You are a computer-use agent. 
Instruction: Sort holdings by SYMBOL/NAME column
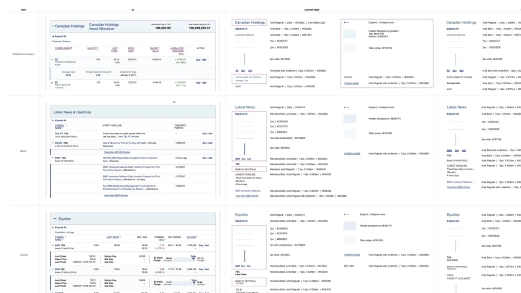click(63, 48)
